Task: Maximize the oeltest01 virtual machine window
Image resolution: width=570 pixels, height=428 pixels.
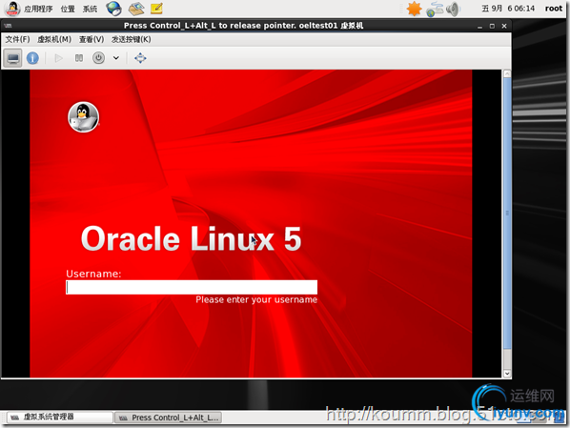Action: pyautogui.click(x=492, y=26)
